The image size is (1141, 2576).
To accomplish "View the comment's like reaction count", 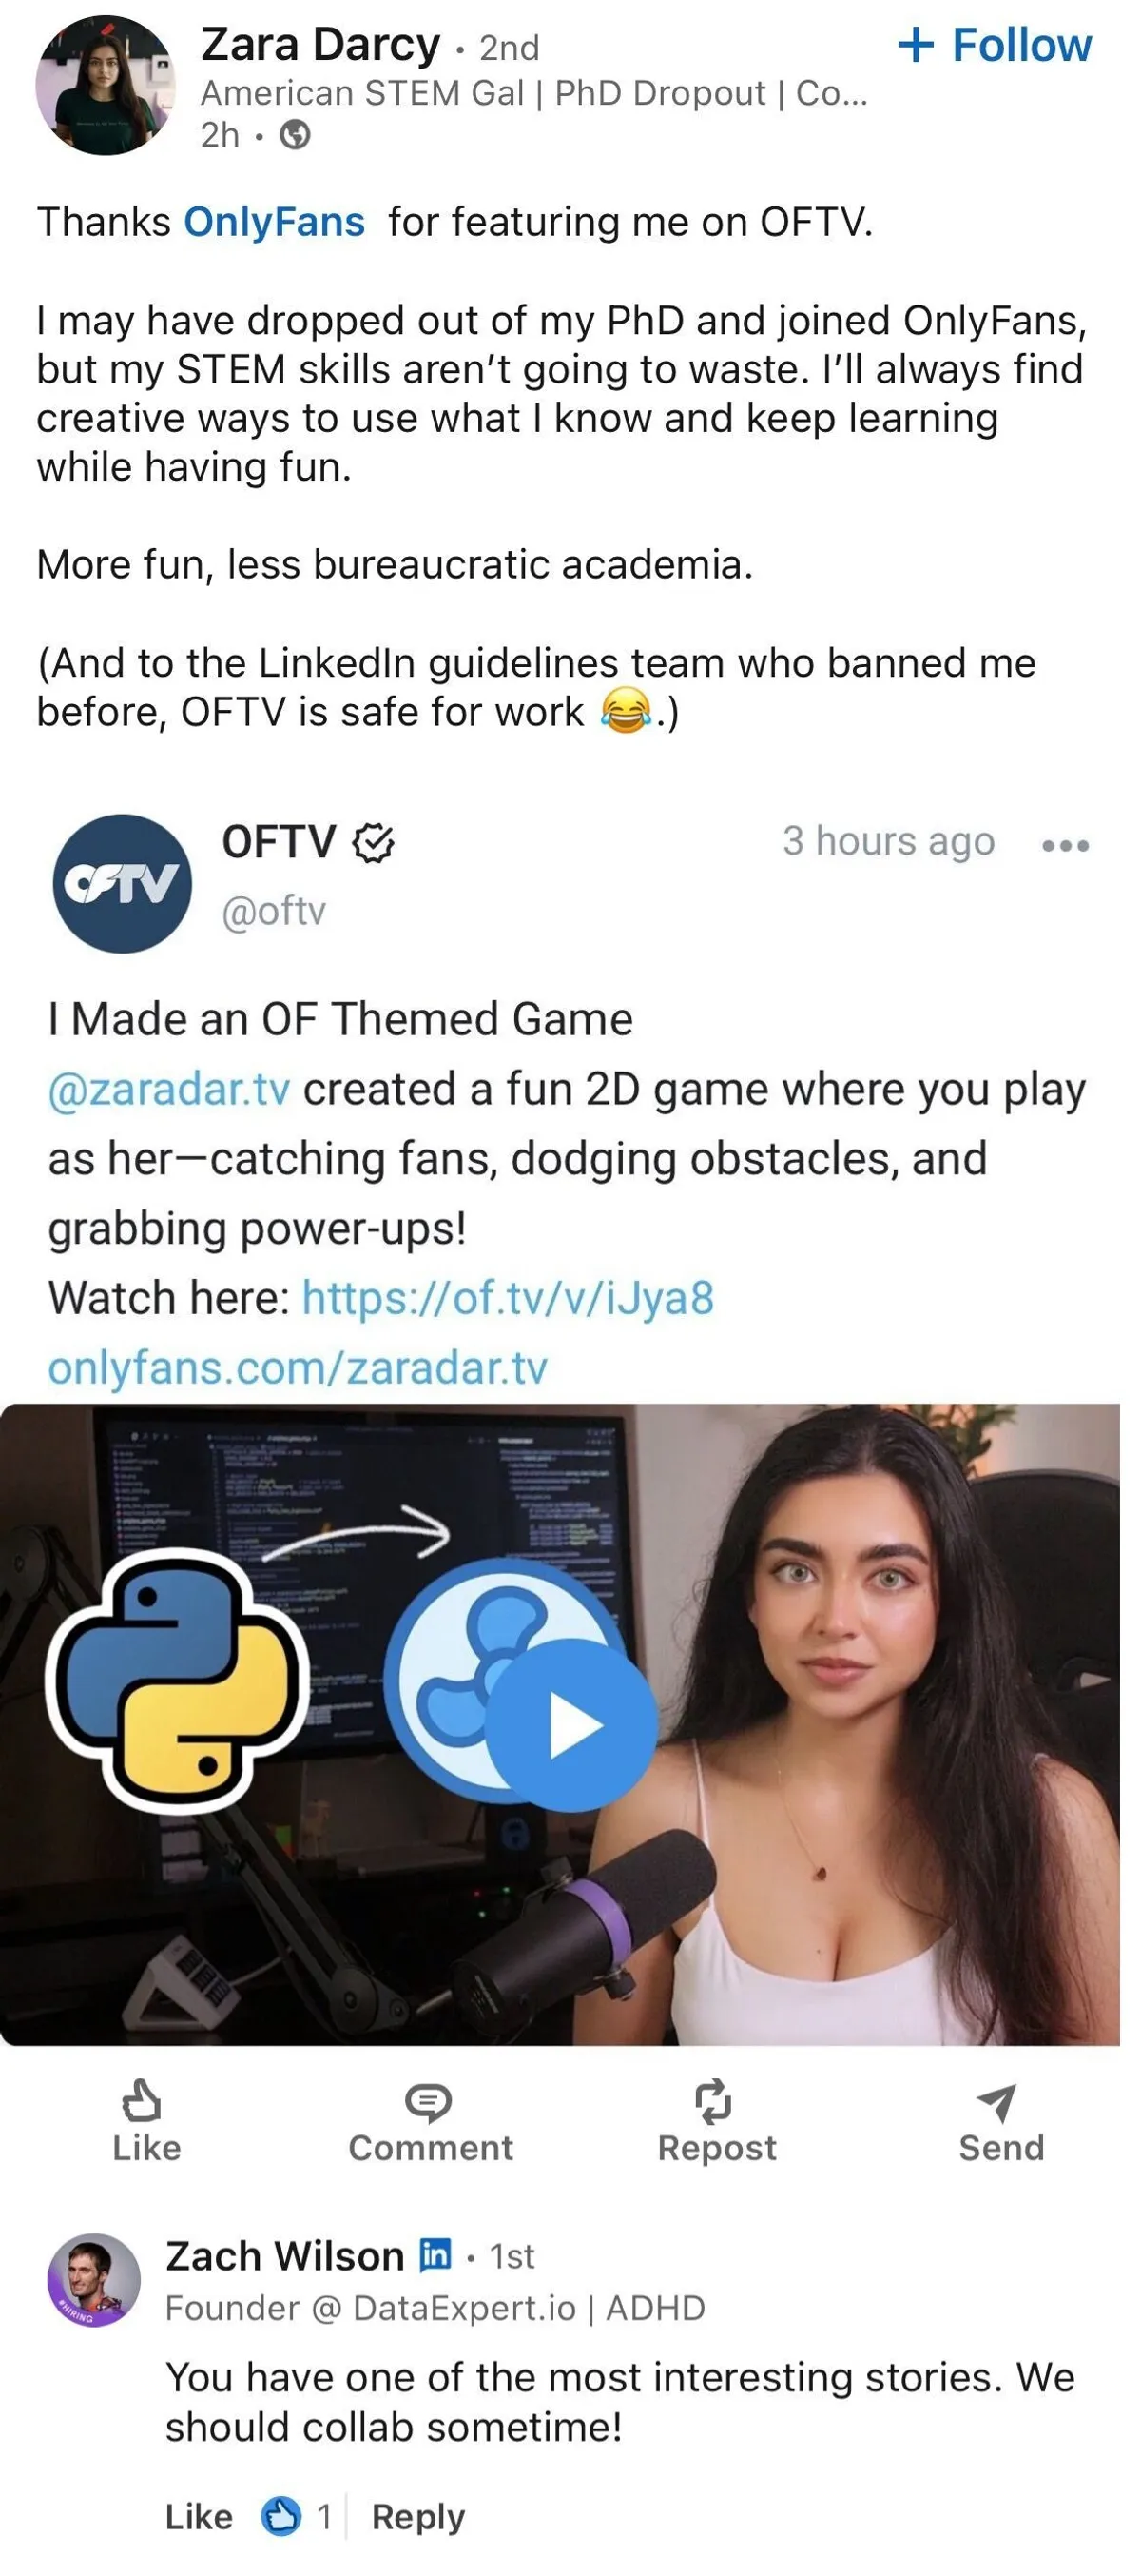I will (x=296, y=2516).
